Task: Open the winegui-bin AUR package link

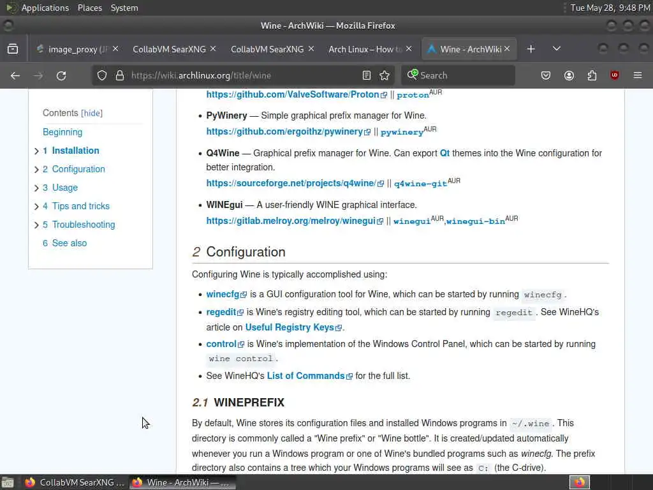Action: click(x=476, y=221)
